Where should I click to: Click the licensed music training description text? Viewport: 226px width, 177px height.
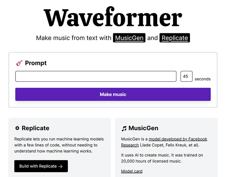pyautogui.click(x=162, y=158)
